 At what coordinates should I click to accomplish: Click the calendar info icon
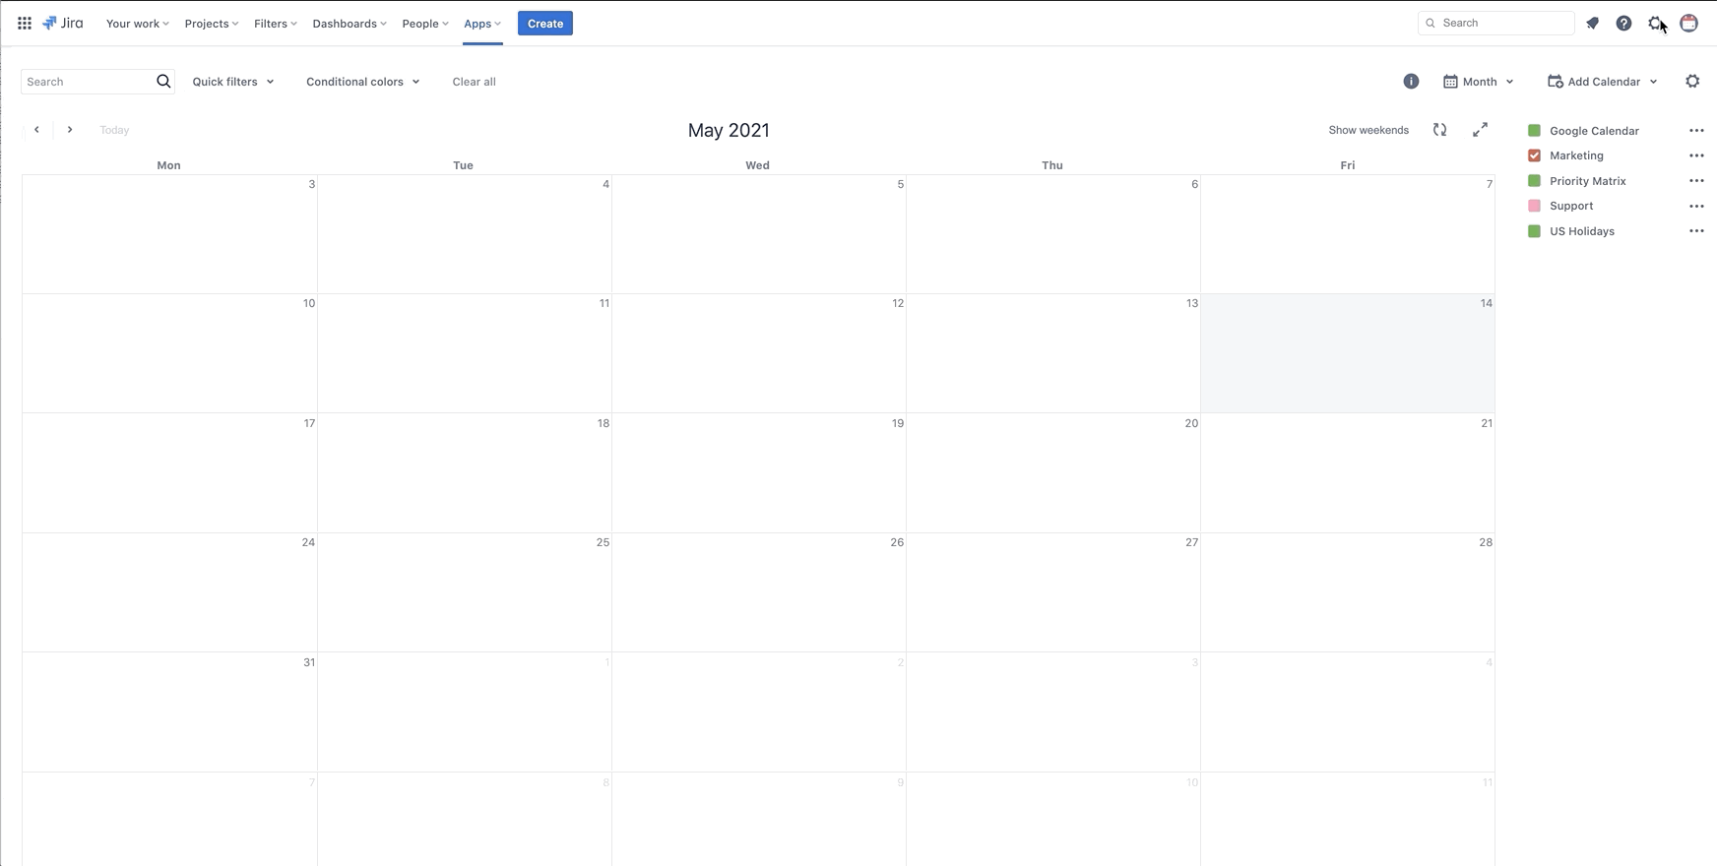click(x=1411, y=82)
